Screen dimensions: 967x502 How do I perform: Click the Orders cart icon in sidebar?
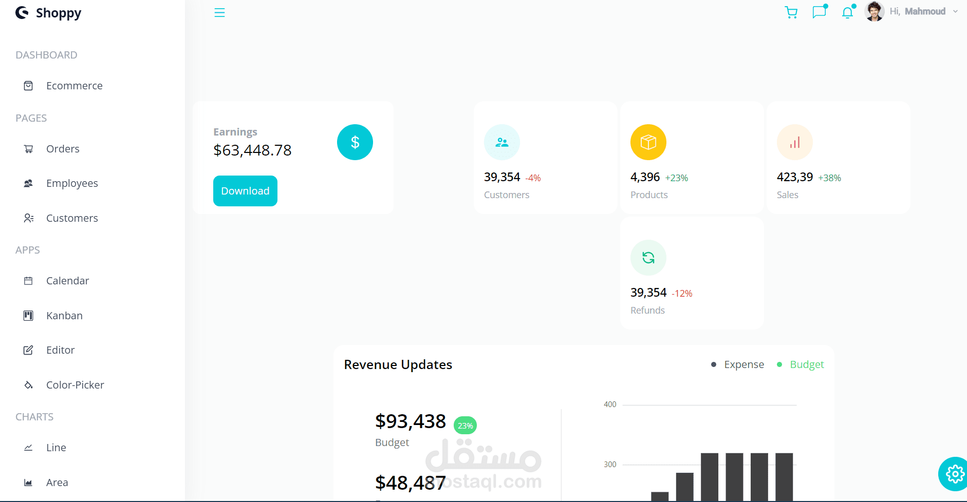pos(28,149)
